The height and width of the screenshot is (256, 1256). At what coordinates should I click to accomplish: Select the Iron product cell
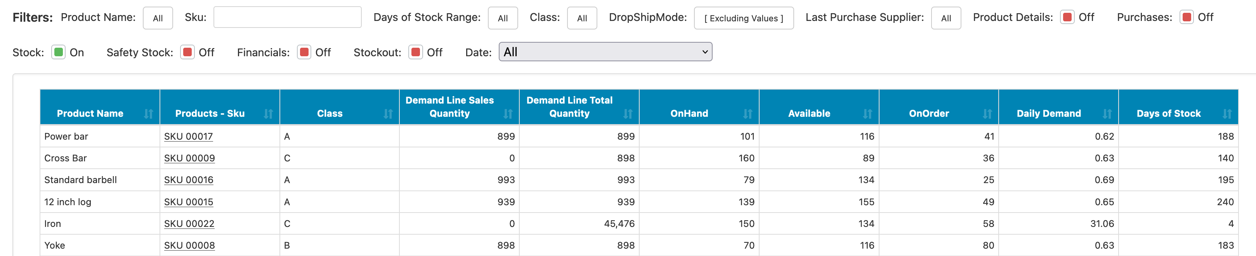coord(100,224)
